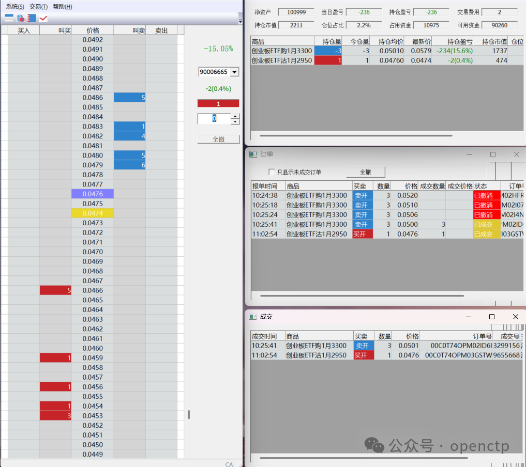Viewport: 526px width, 467px height.
Task: Click price cell 0.0492
Action: point(93,40)
